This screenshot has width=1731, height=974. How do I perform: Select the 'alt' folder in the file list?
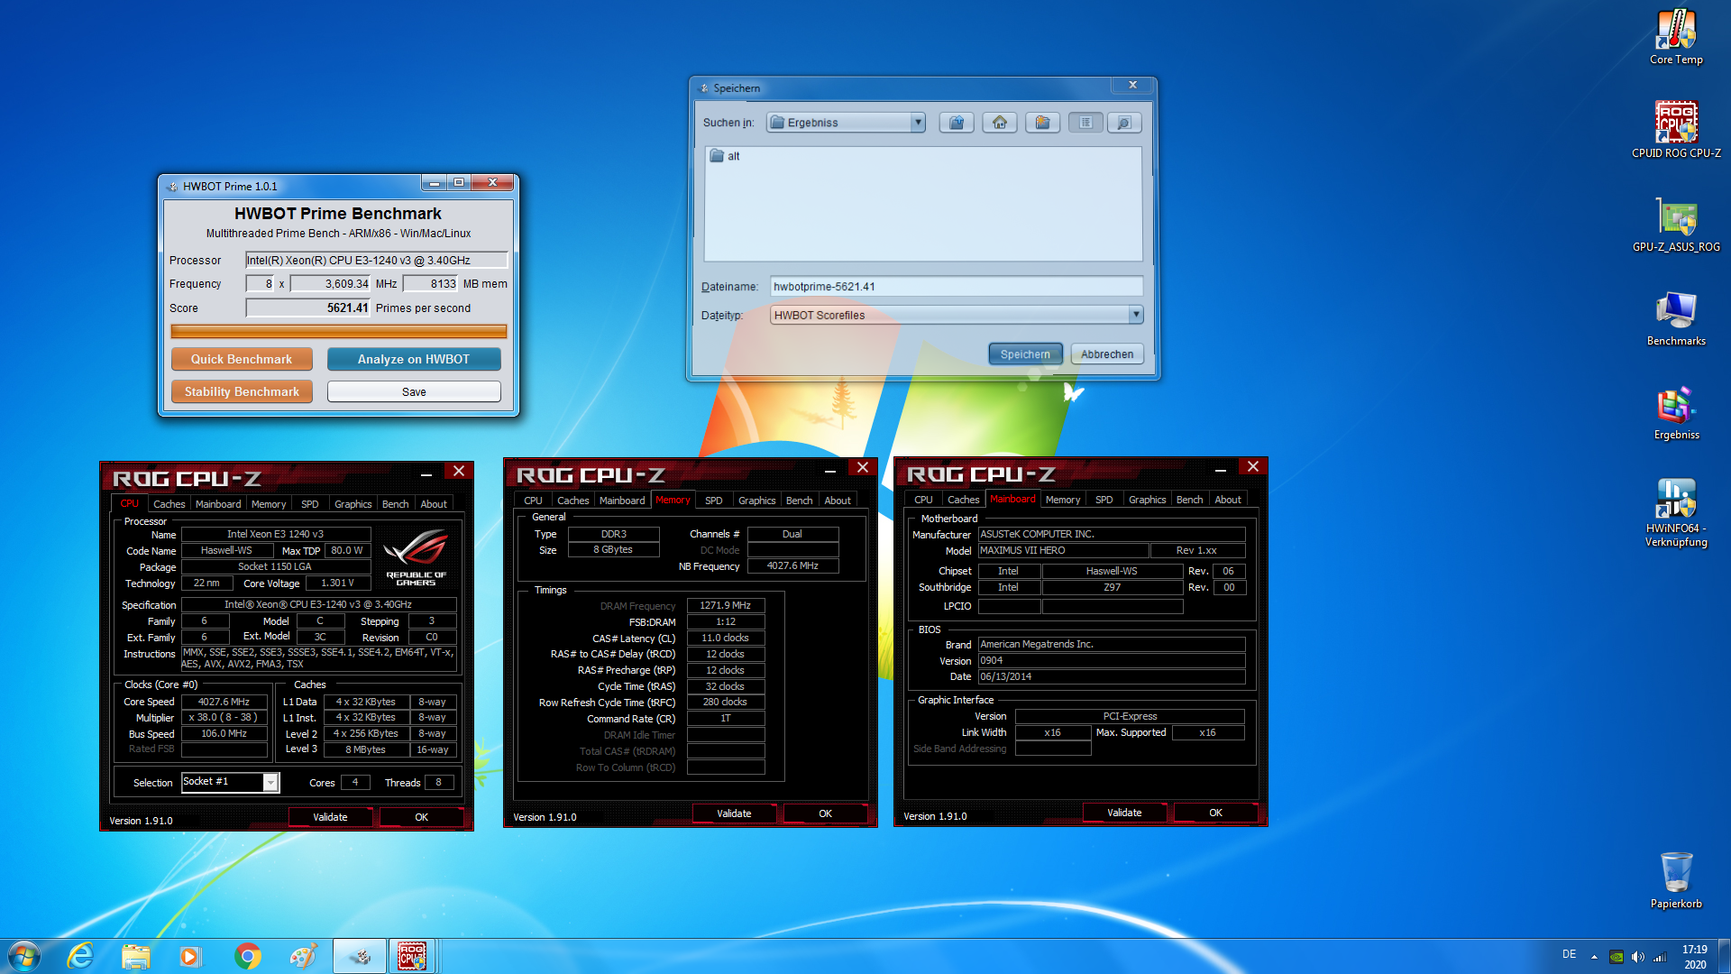coord(725,156)
